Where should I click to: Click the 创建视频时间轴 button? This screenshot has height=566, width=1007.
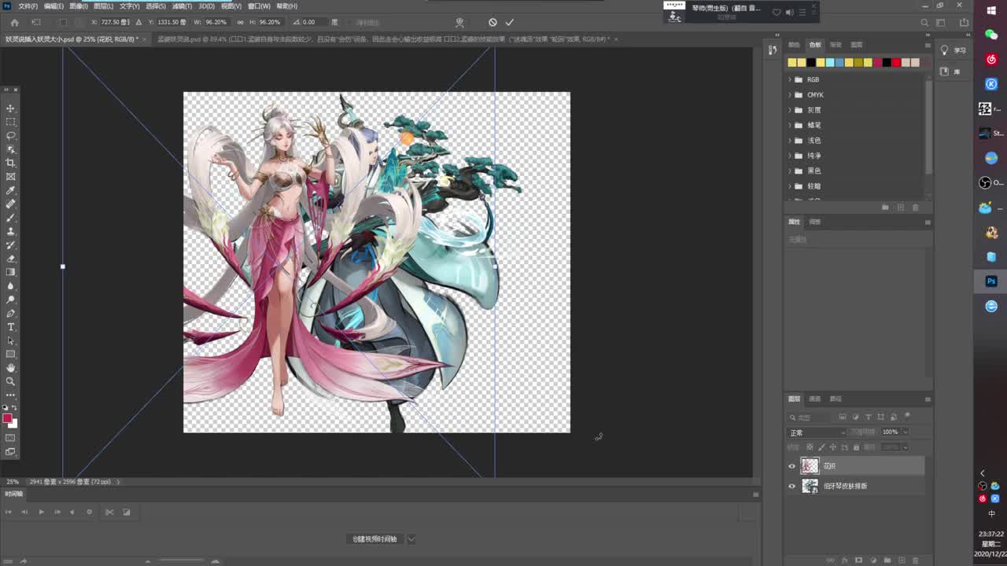[375, 538]
